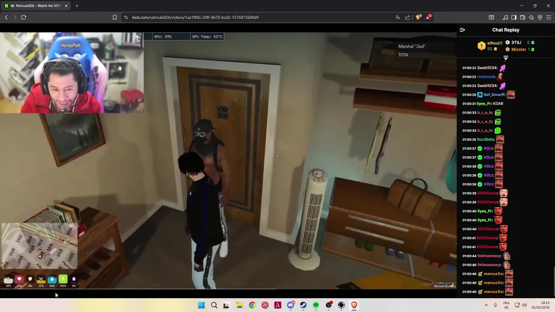Open Brave Shields lion icon
555x312 pixels.
(x=418, y=17)
